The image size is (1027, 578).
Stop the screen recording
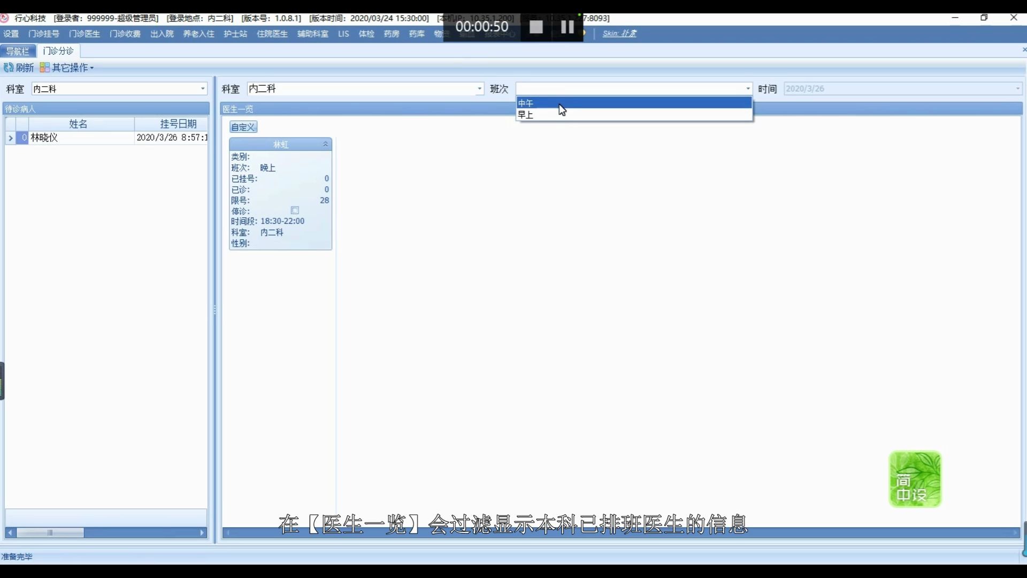[x=536, y=27]
